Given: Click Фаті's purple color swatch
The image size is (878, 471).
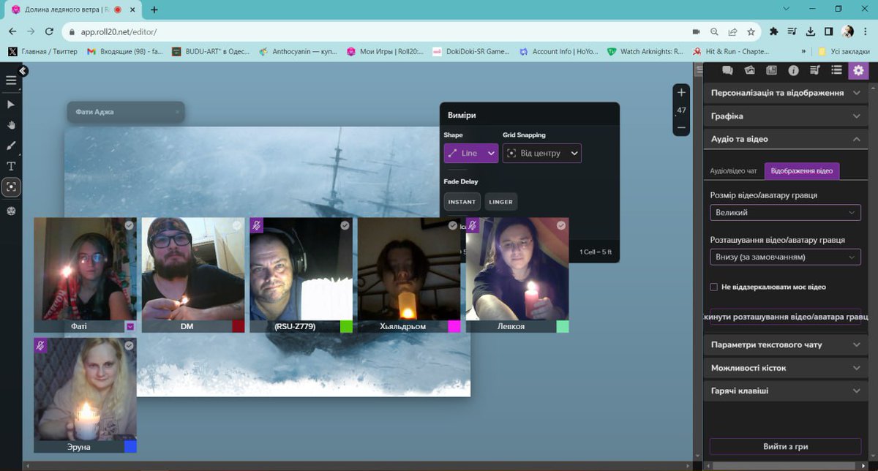Looking at the screenshot, I should 130,326.
